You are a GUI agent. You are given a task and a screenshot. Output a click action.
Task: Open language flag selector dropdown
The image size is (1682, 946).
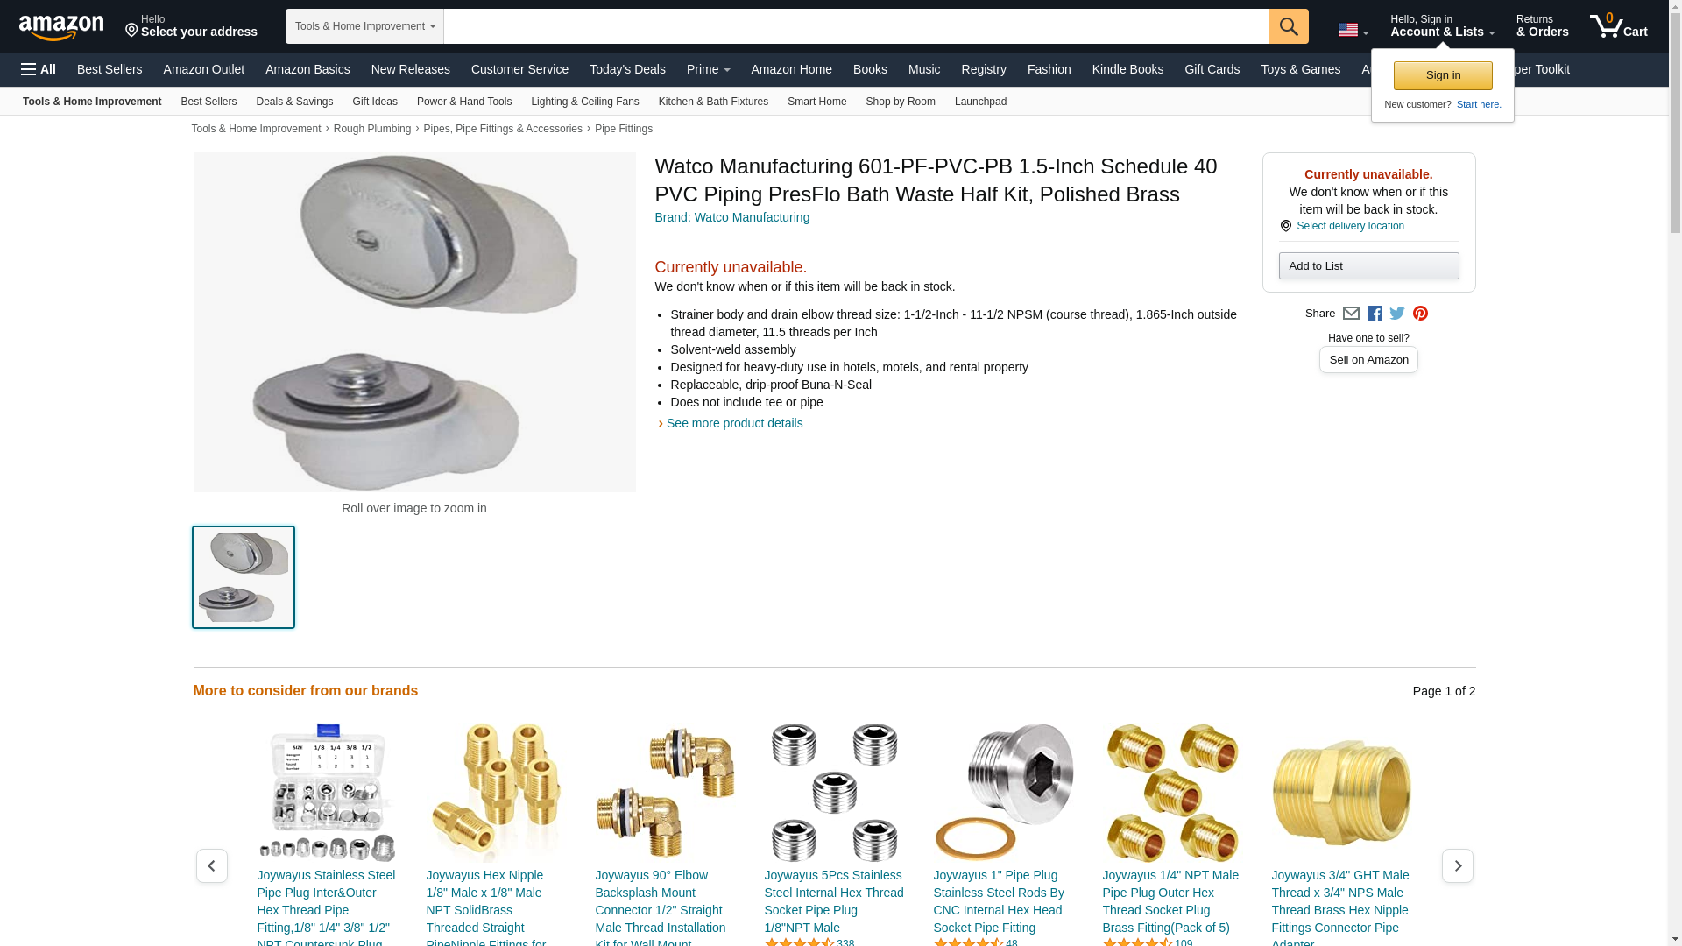click(1353, 31)
